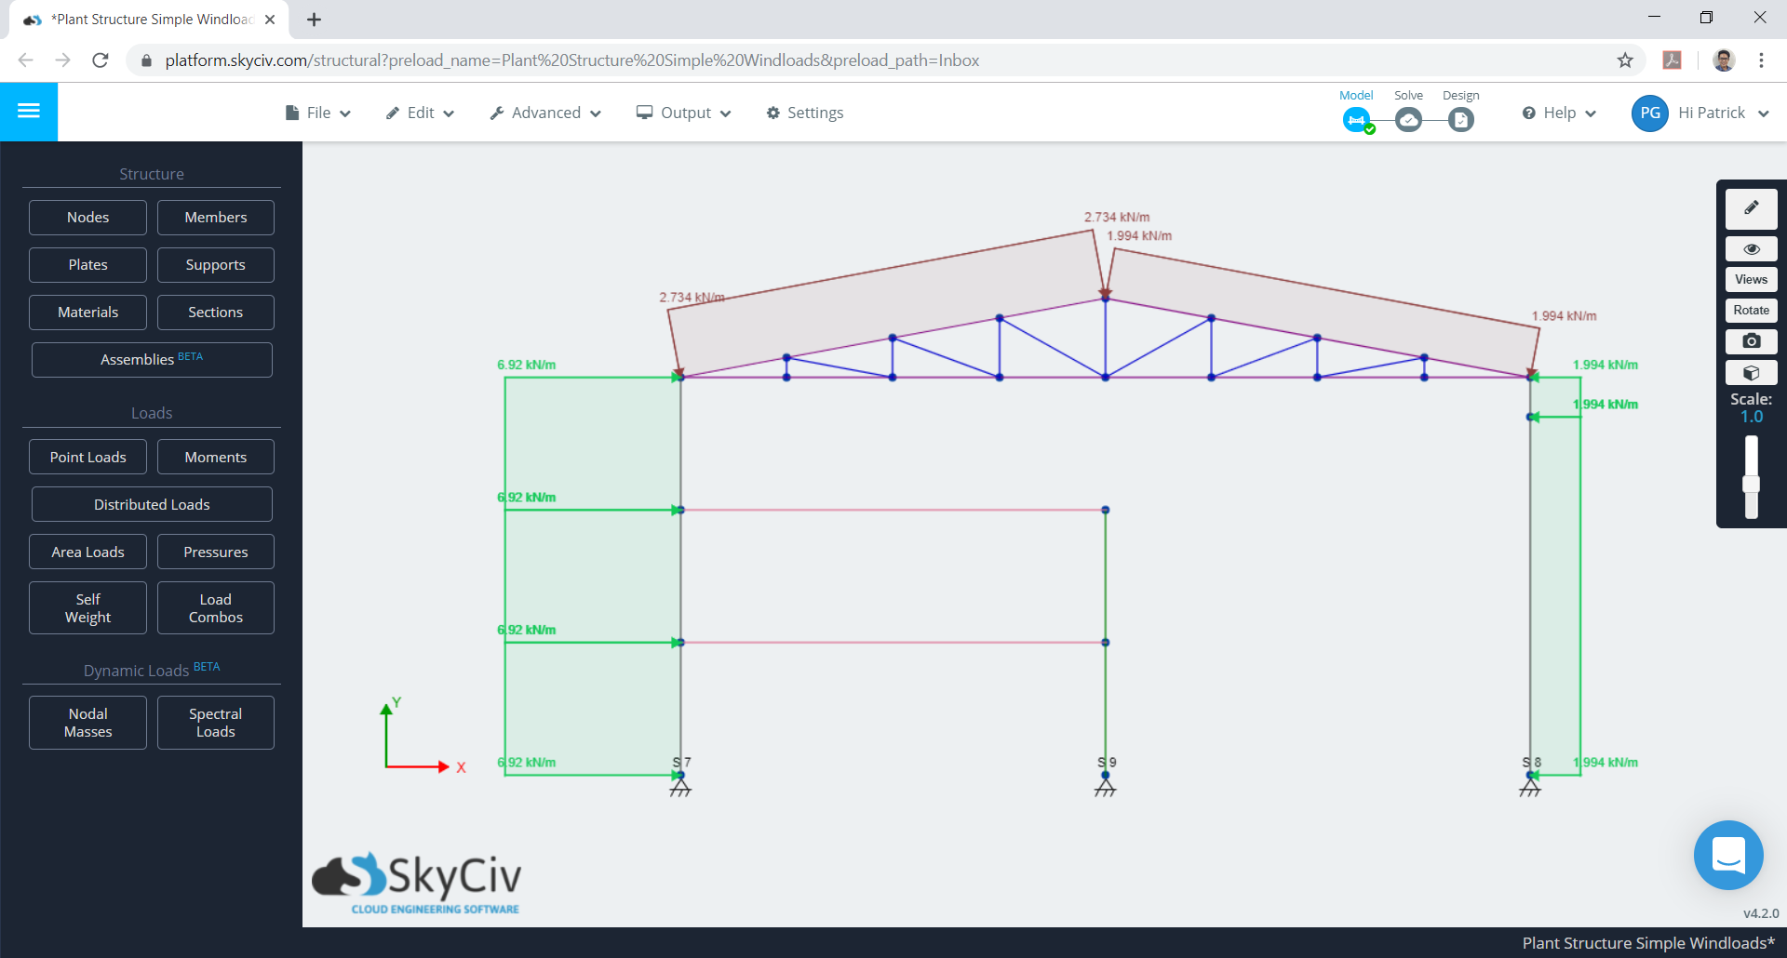The width and height of the screenshot is (1787, 958).
Task: Click the pencil edit tool icon
Action: [1751, 208]
